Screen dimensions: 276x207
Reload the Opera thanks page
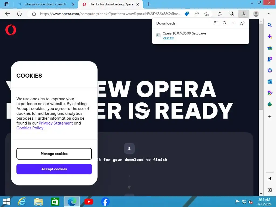[19, 14]
